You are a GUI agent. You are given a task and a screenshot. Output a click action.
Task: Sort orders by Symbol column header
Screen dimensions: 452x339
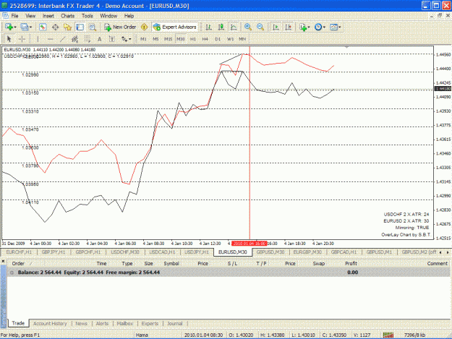coord(171,263)
